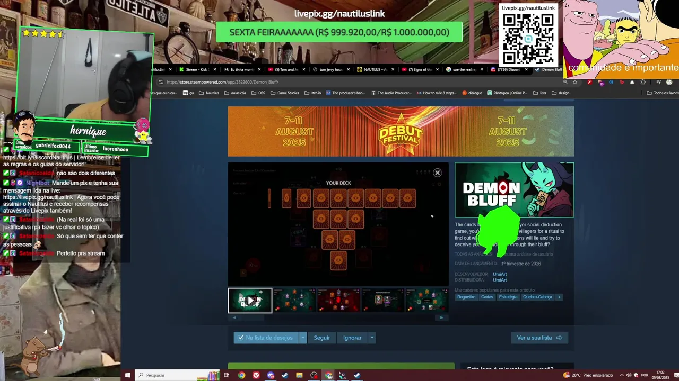679x381 pixels.
Task: Select the red-background screenshot thumbnail
Action: tap(338, 301)
